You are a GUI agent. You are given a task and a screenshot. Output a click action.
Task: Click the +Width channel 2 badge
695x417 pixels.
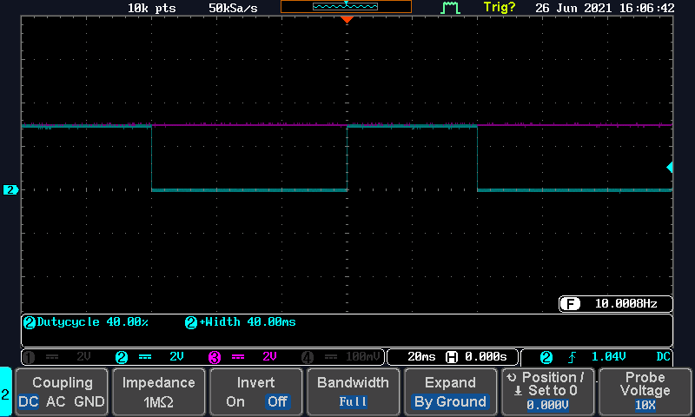191,322
